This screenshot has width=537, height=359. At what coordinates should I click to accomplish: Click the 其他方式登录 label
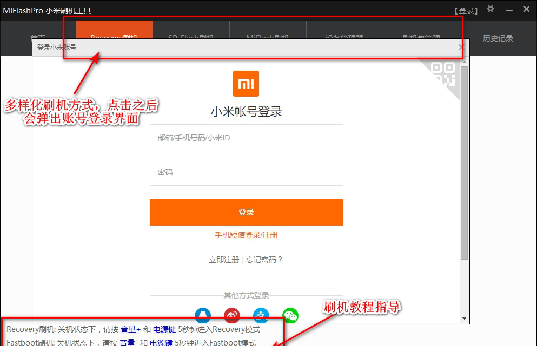point(246,295)
